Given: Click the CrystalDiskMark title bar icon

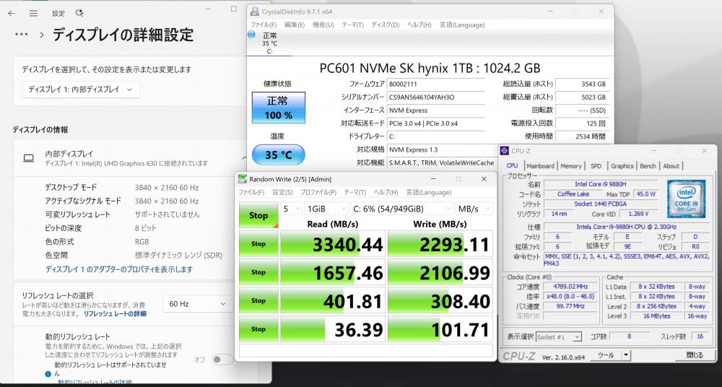Looking at the screenshot, I should tap(243, 179).
